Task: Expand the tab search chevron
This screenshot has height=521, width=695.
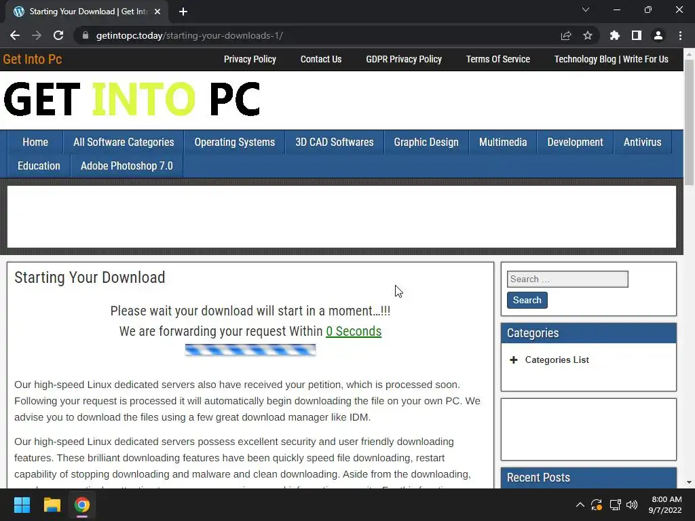Action: point(586,9)
